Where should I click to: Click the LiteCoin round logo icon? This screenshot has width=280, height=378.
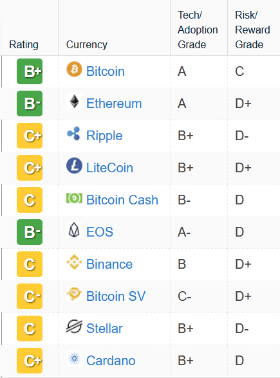[75, 166]
